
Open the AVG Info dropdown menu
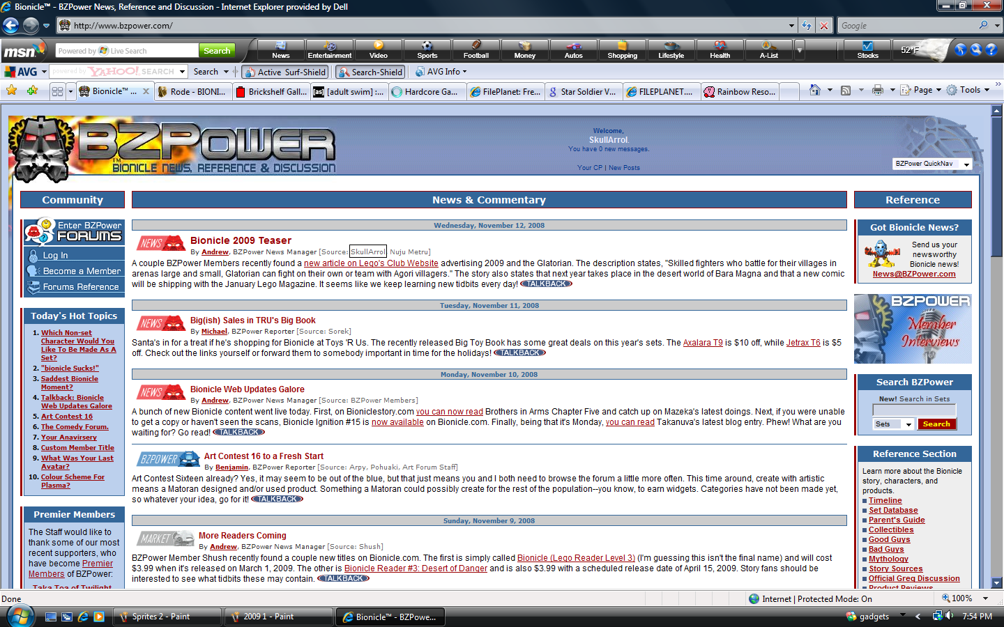[x=441, y=72]
